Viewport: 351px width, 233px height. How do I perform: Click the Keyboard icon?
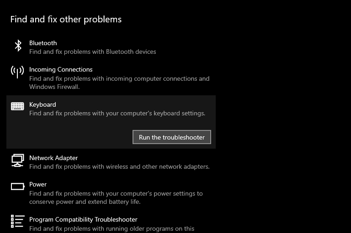tap(17, 106)
